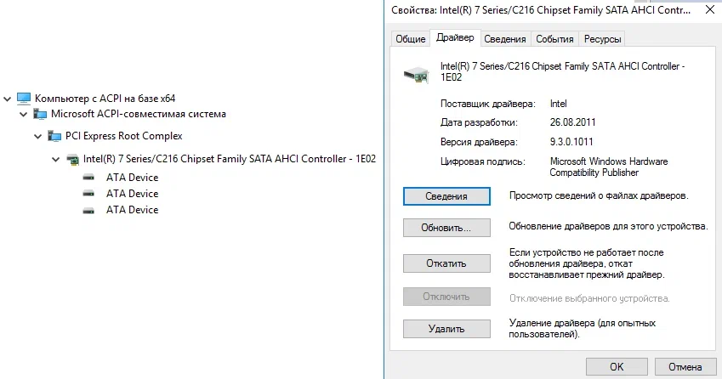Collapse the PCI Express Root Complex node
This screenshot has width=722, height=379.
(x=39, y=136)
